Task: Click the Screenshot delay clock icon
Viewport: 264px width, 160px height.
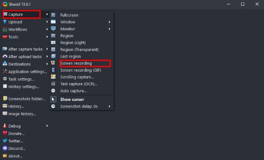Action: [53, 106]
